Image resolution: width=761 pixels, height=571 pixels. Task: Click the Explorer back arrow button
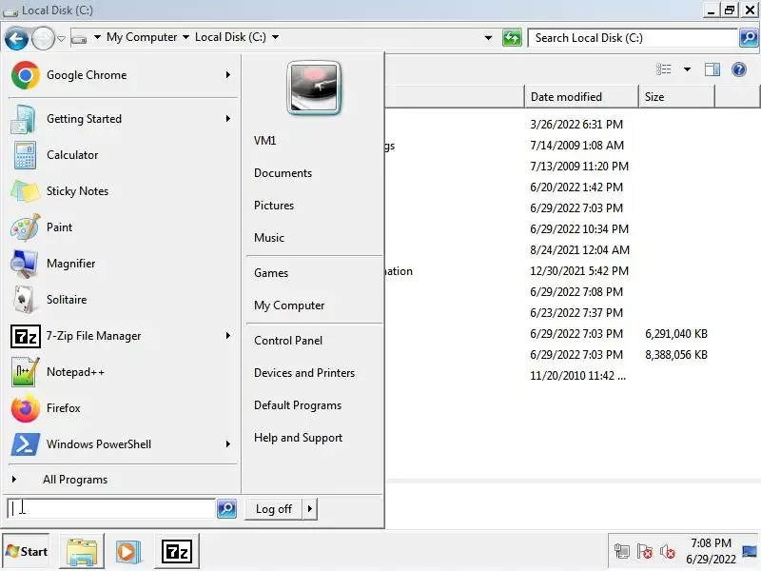(16, 38)
